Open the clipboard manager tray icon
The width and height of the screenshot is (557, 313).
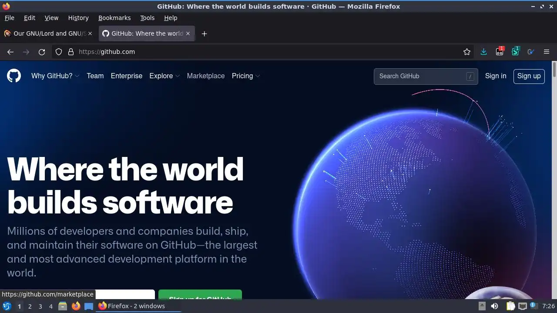coord(510,306)
